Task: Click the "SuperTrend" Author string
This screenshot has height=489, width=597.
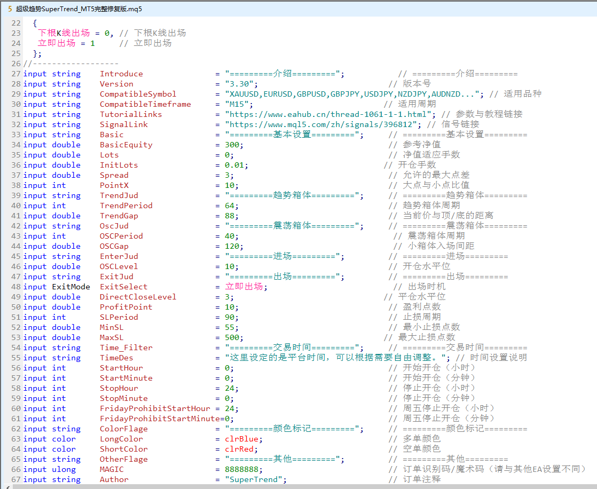Action: (x=254, y=480)
